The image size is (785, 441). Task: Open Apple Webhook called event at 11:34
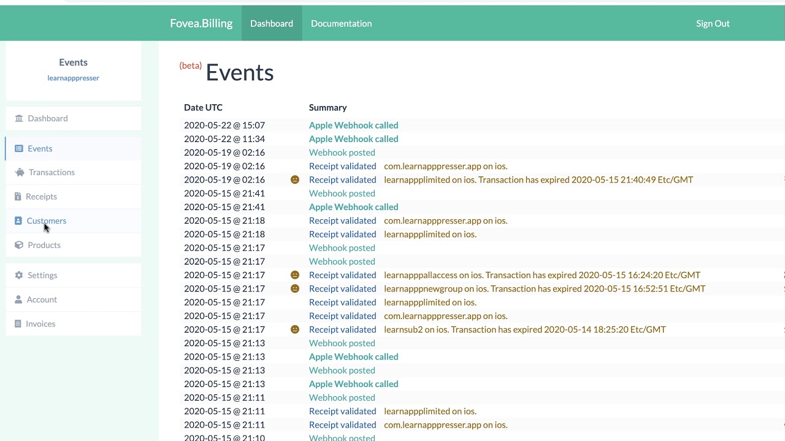tap(353, 138)
